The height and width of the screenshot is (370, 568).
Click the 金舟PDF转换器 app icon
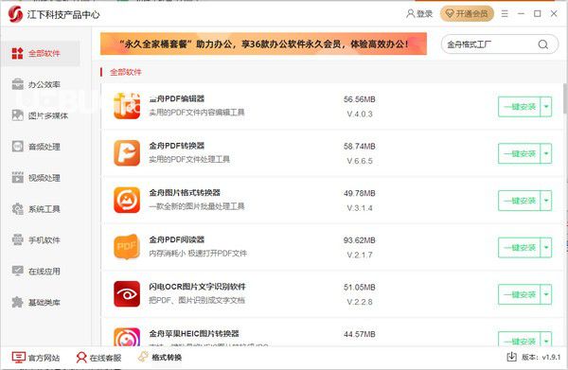tap(127, 152)
